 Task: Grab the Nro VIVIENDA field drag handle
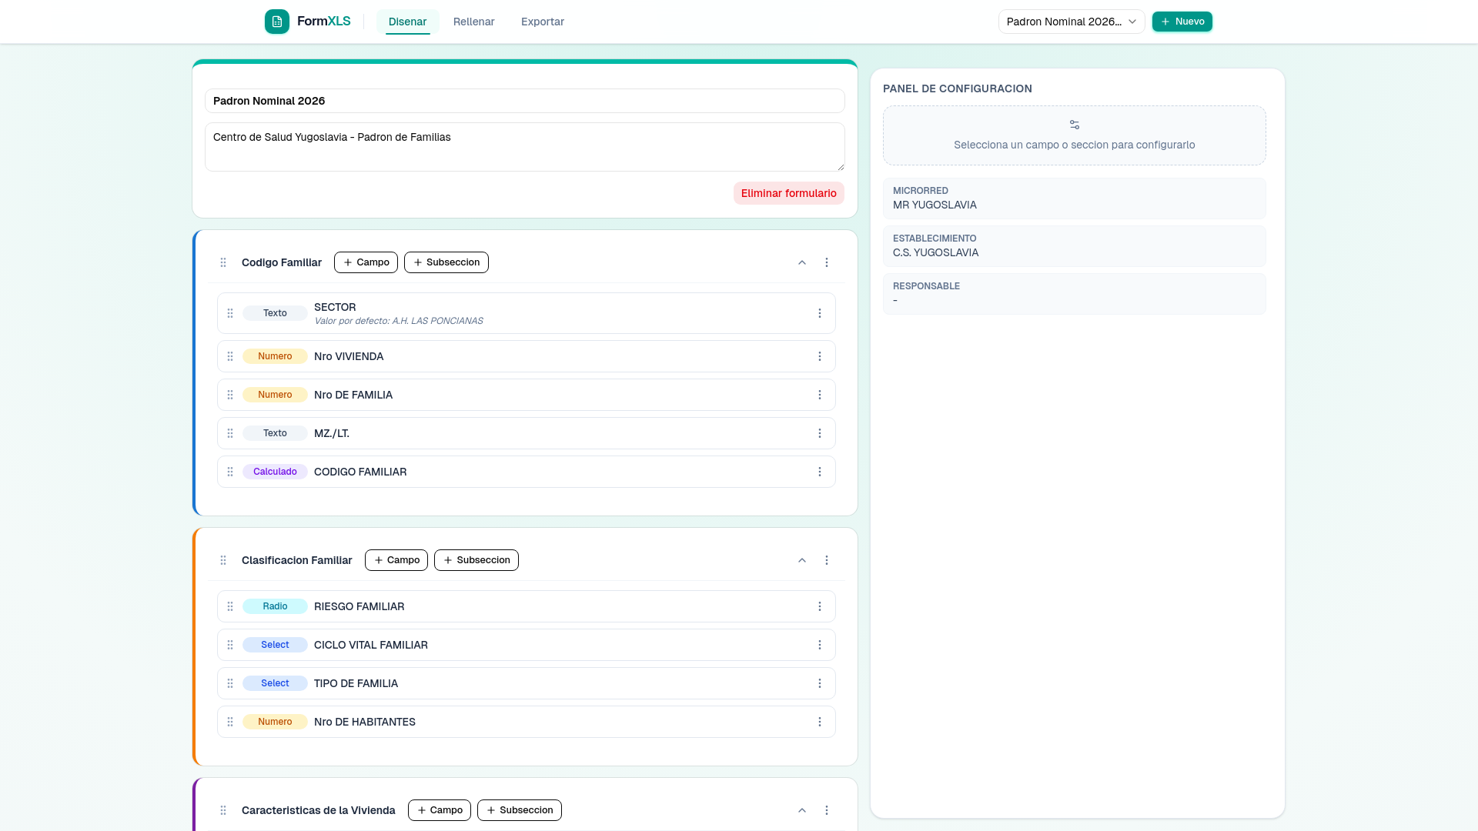click(230, 356)
